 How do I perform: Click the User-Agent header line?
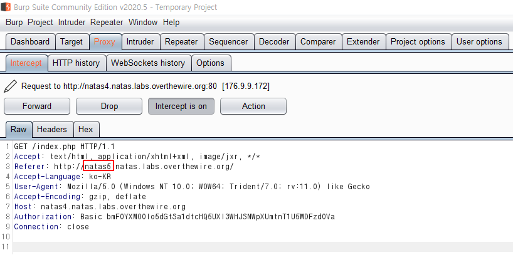192,187
